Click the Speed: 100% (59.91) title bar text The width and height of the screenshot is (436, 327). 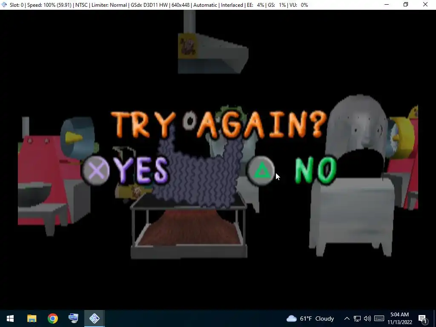(x=49, y=5)
